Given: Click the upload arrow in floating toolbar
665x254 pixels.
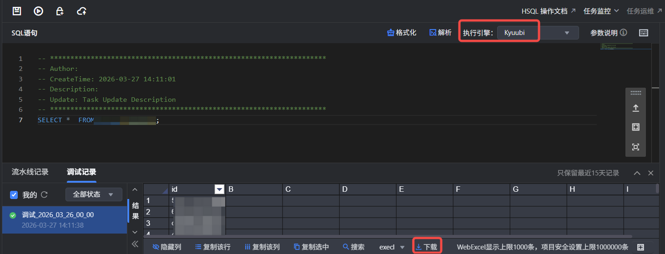Looking at the screenshot, I should [x=636, y=108].
